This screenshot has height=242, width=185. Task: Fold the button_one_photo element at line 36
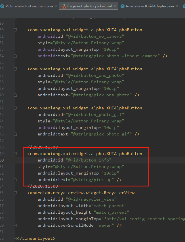pyautogui.click(x=15, y=69)
